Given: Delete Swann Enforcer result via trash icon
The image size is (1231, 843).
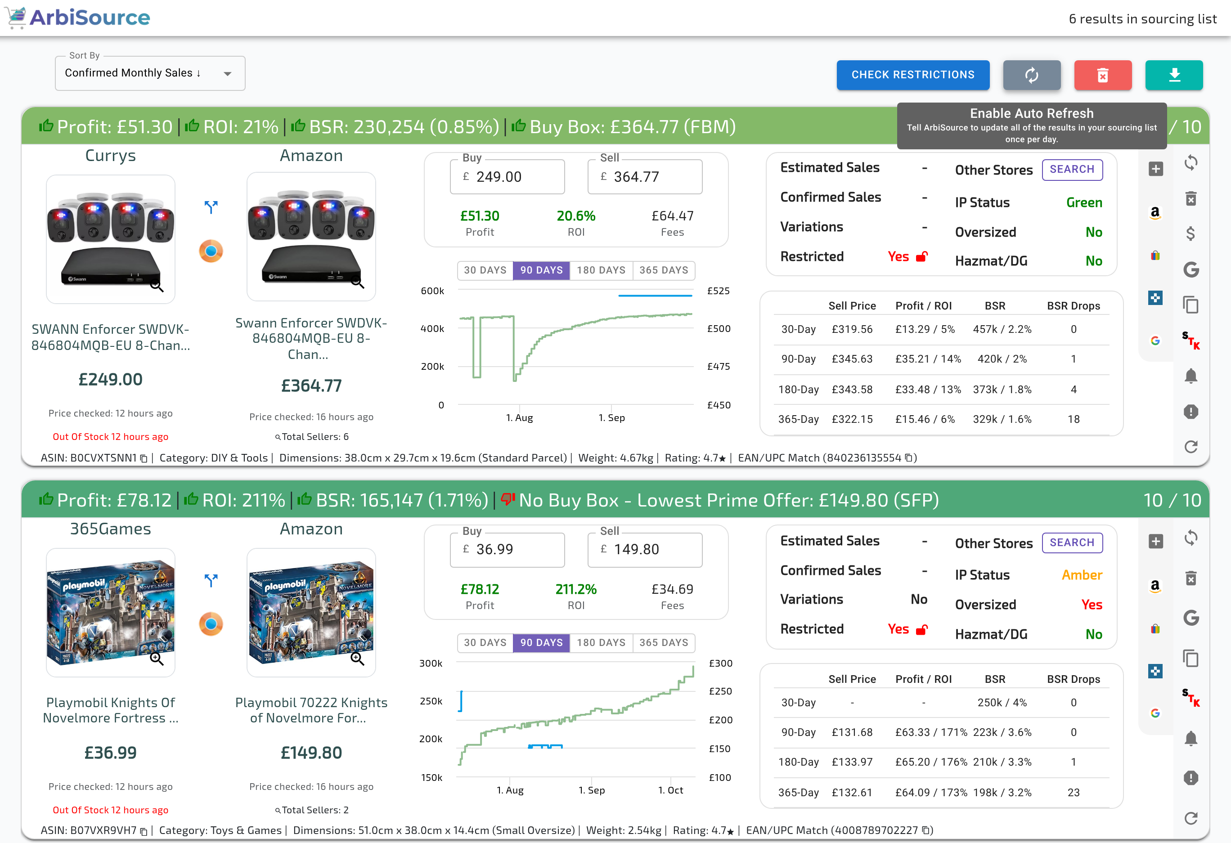Looking at the screenshot, I should (x=1191, y=198).
